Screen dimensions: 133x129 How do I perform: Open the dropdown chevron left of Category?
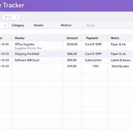tap(5, 25)
